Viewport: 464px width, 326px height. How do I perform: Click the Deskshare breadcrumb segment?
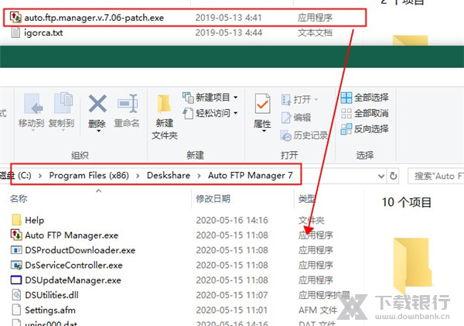[x=169, y=176]
